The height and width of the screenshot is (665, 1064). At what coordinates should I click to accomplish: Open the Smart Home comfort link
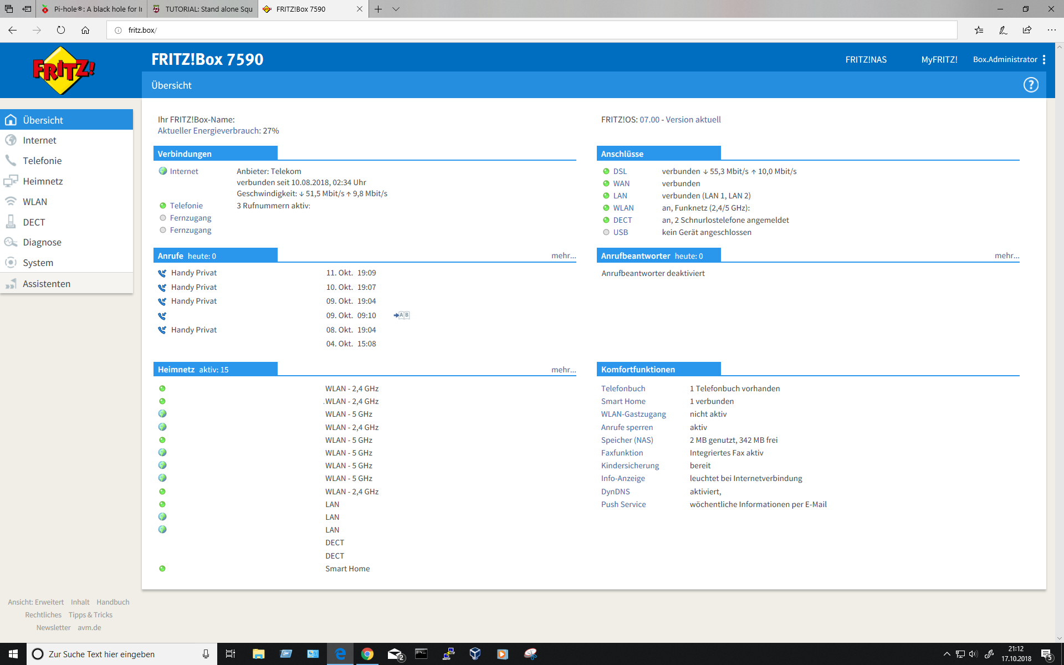point(623,401)
